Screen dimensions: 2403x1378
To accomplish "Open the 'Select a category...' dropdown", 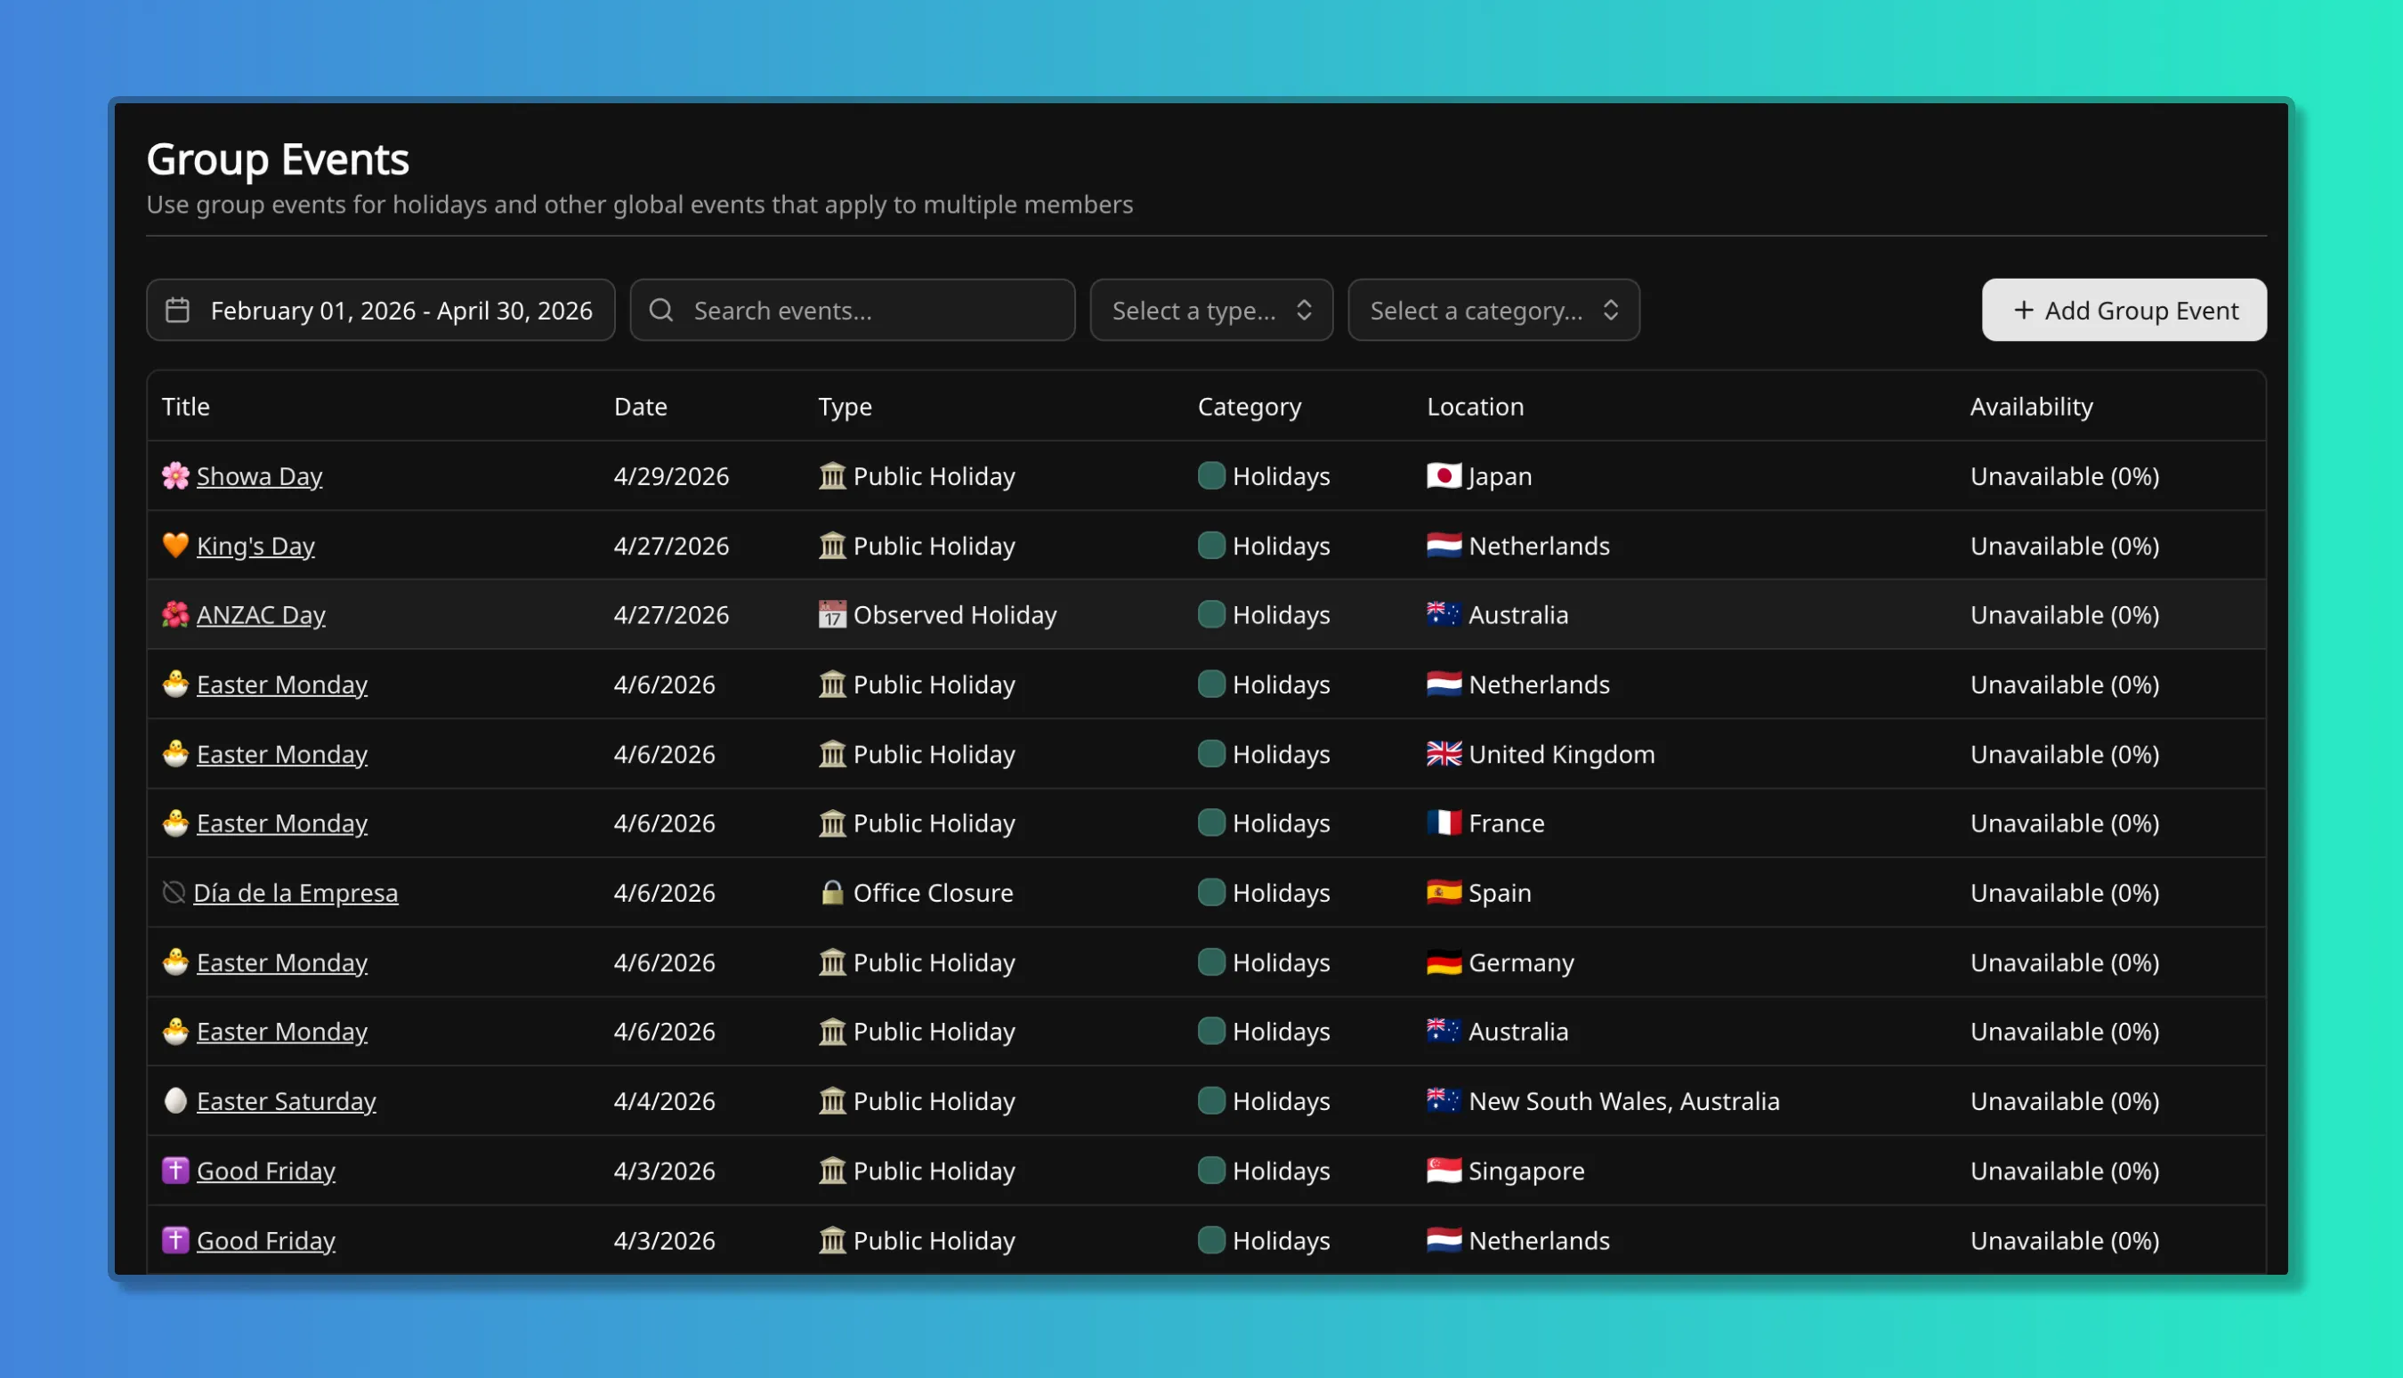I will (x=1493, y=311).
